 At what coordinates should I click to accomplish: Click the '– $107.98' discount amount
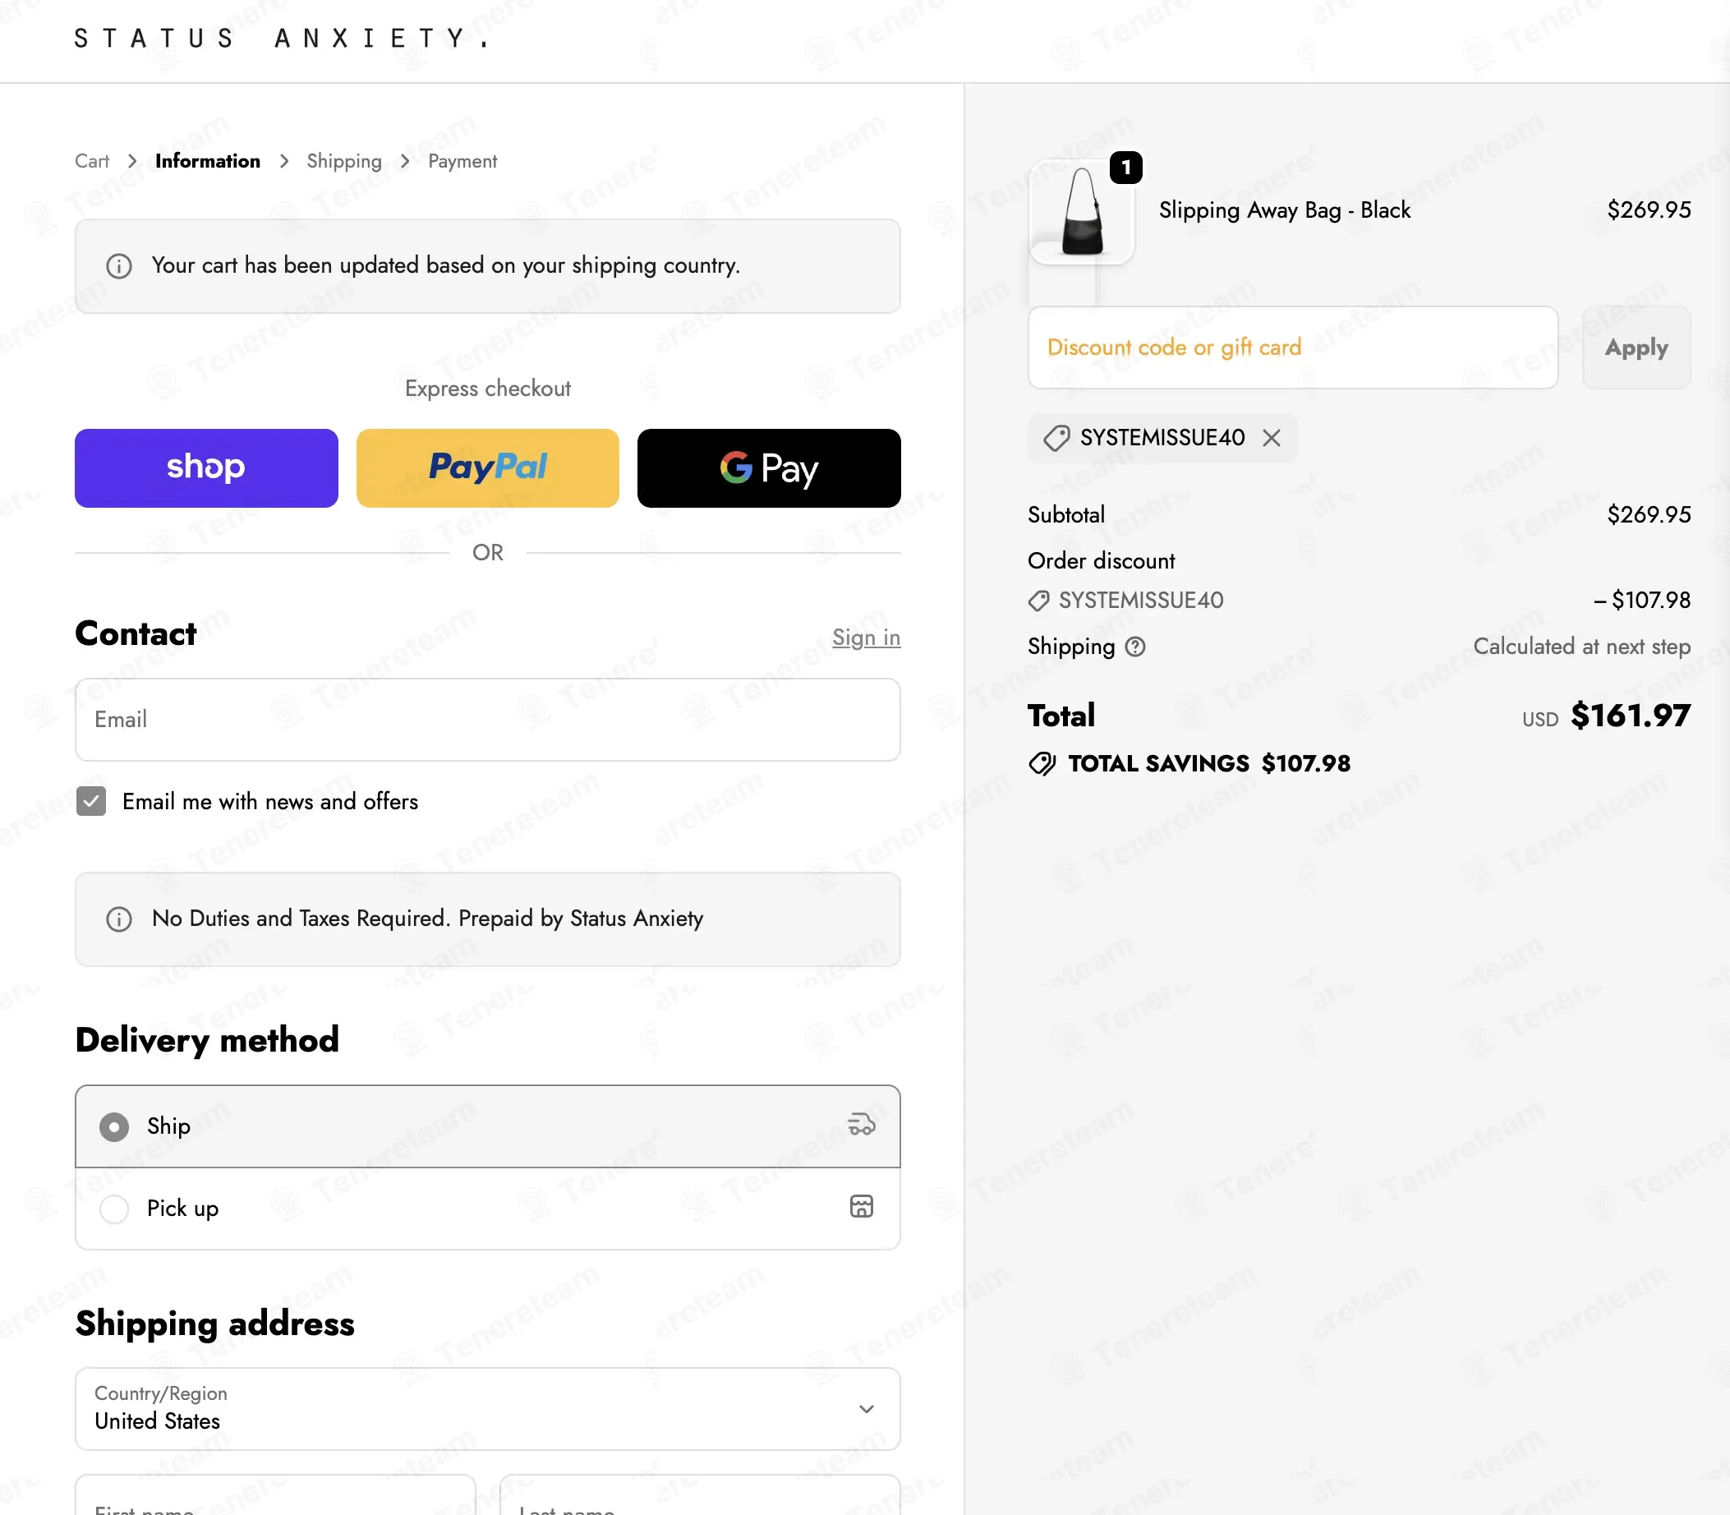tap(1642, 601)
